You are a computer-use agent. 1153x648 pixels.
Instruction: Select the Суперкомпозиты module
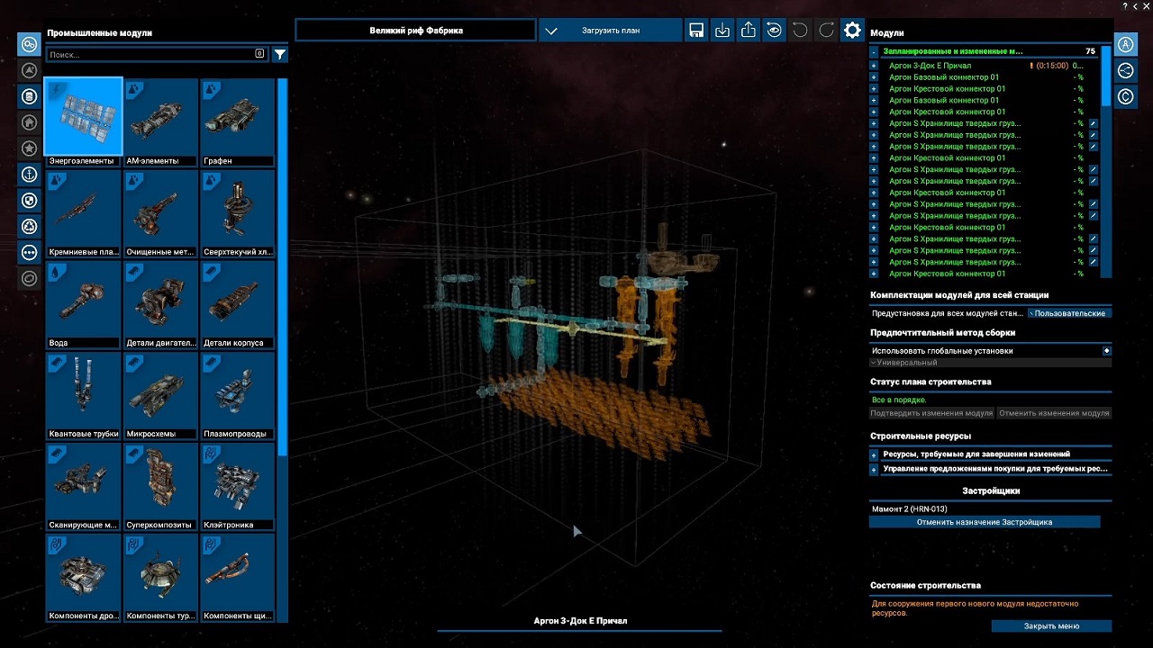[x=160, y=486]
